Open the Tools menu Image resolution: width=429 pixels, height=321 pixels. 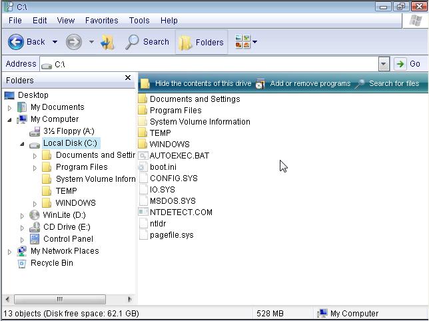click(139, 21)
